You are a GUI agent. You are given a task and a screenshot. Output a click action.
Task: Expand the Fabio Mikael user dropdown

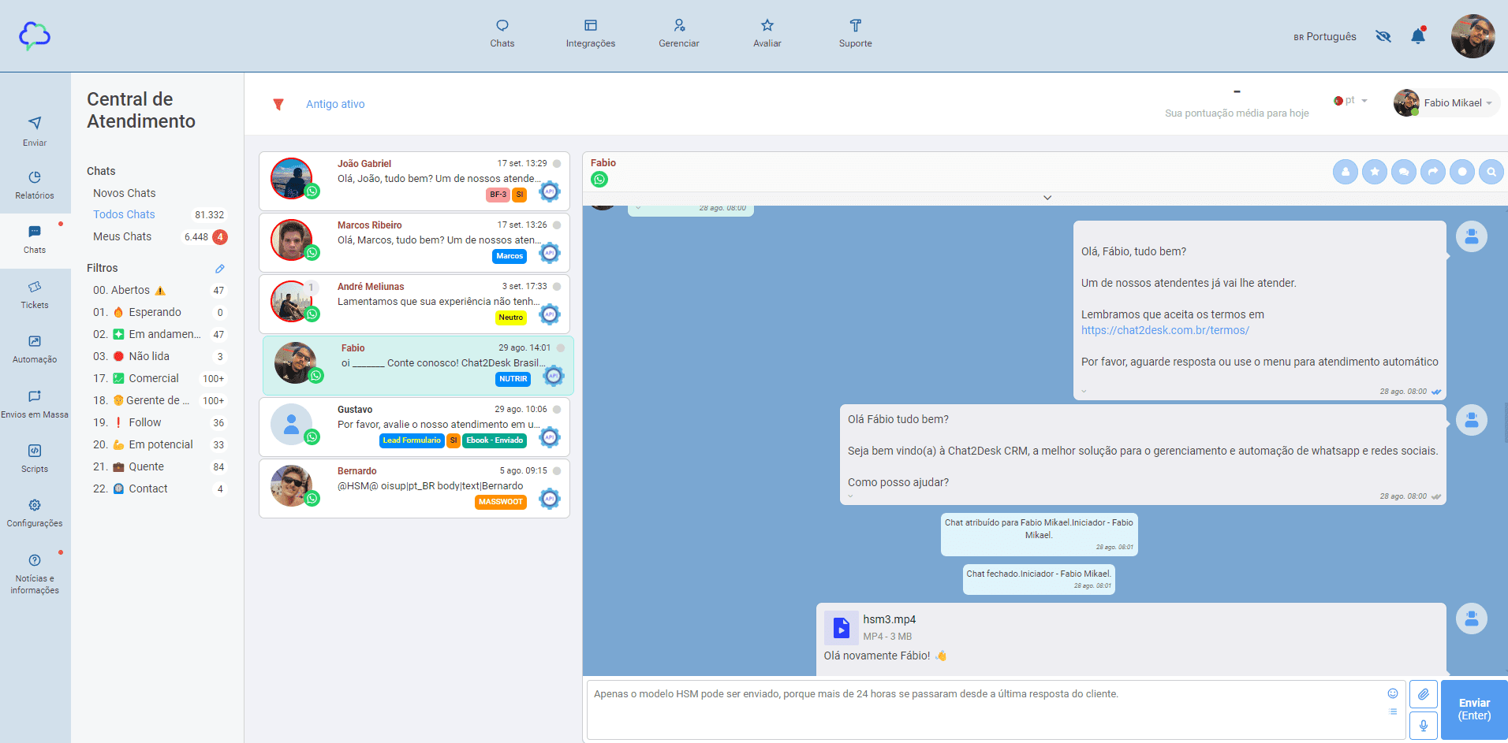1447,103
